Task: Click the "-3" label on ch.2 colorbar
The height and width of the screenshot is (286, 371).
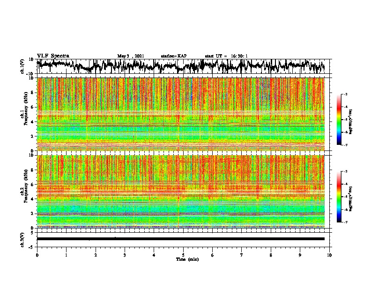Action: [346, 172]
